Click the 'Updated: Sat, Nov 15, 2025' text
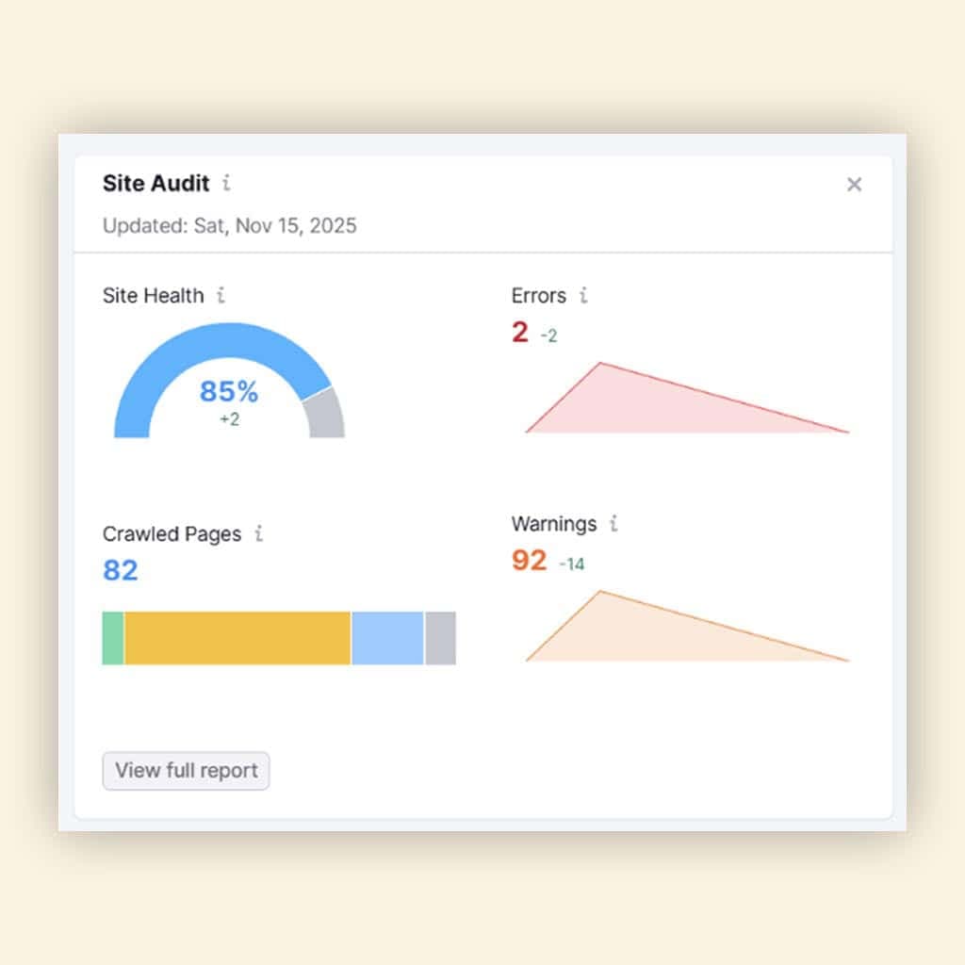Image resolution: width=965 pixels, height=965 pixels. (x=230, y=226)
